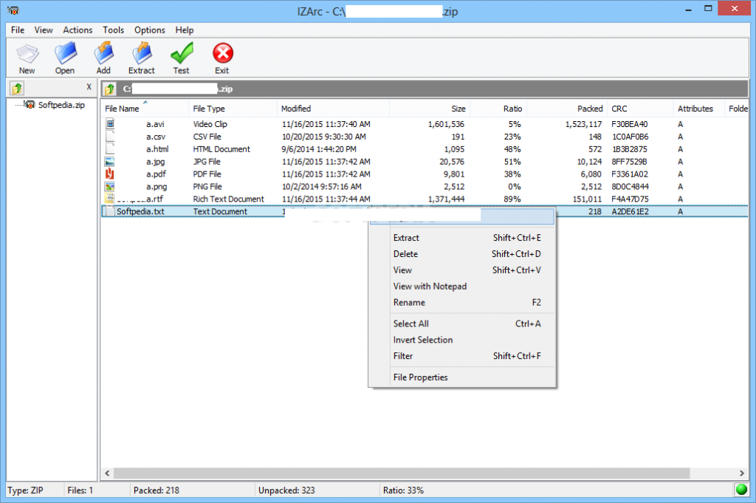Click the Add files toolbar icon
This screenshot has width=756, height=503.
(103, 53)
